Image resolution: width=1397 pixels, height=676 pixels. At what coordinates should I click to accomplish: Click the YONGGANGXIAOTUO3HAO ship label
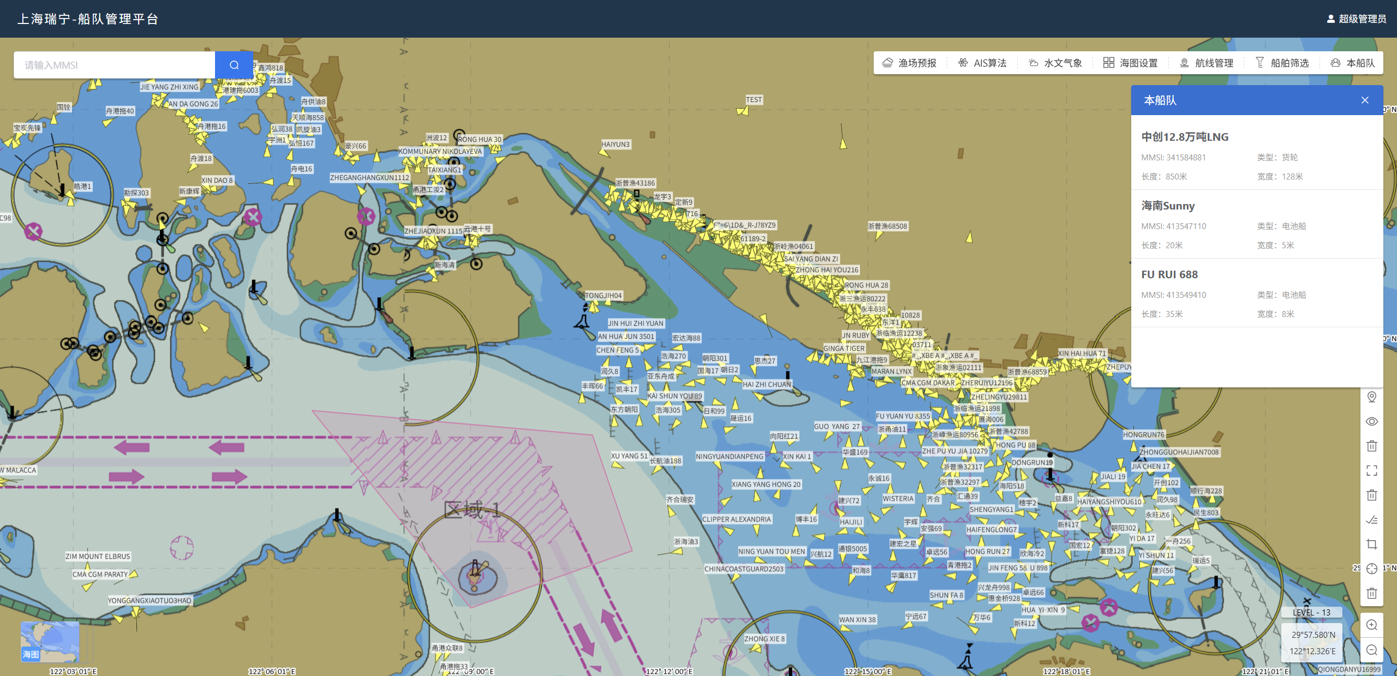point(150,601)
